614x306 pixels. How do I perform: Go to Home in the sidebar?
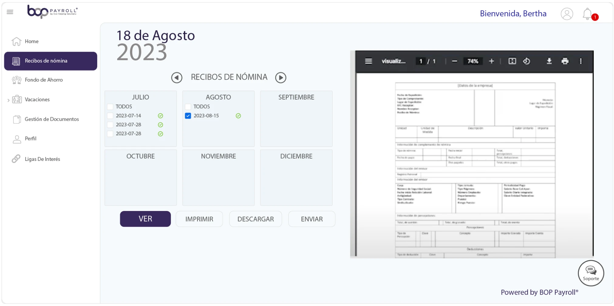point(32,41)
